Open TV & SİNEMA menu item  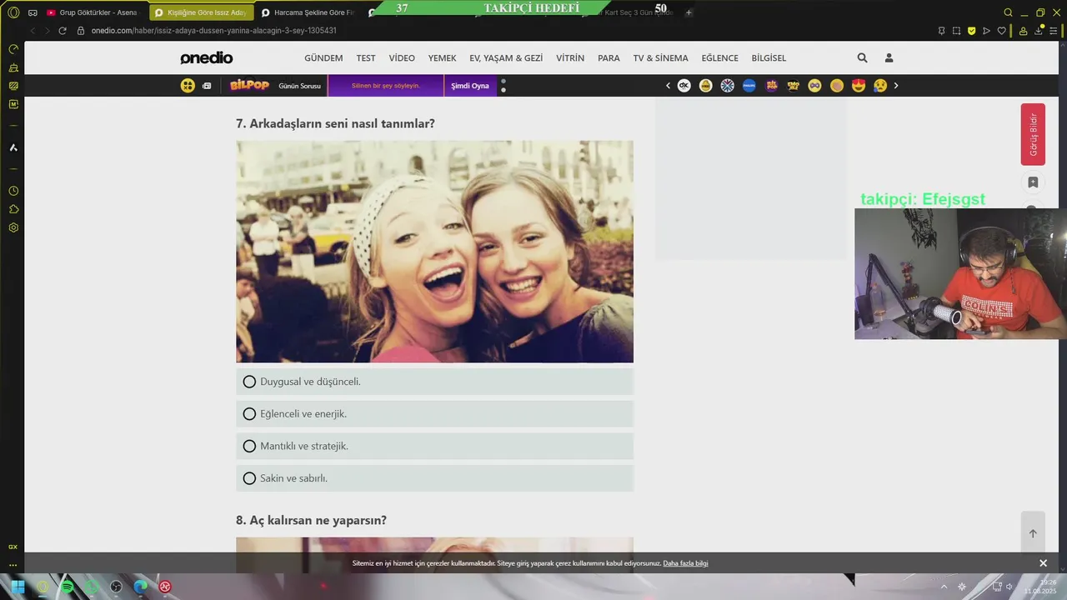coord(661,58)
